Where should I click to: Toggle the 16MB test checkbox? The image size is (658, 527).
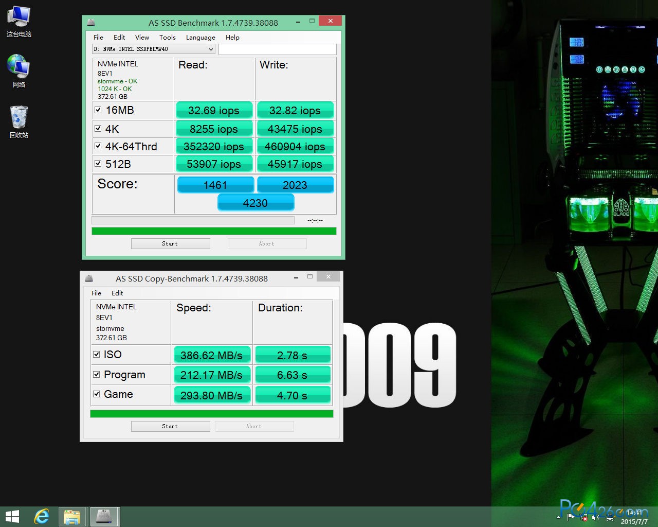click(x=98, y=110)
